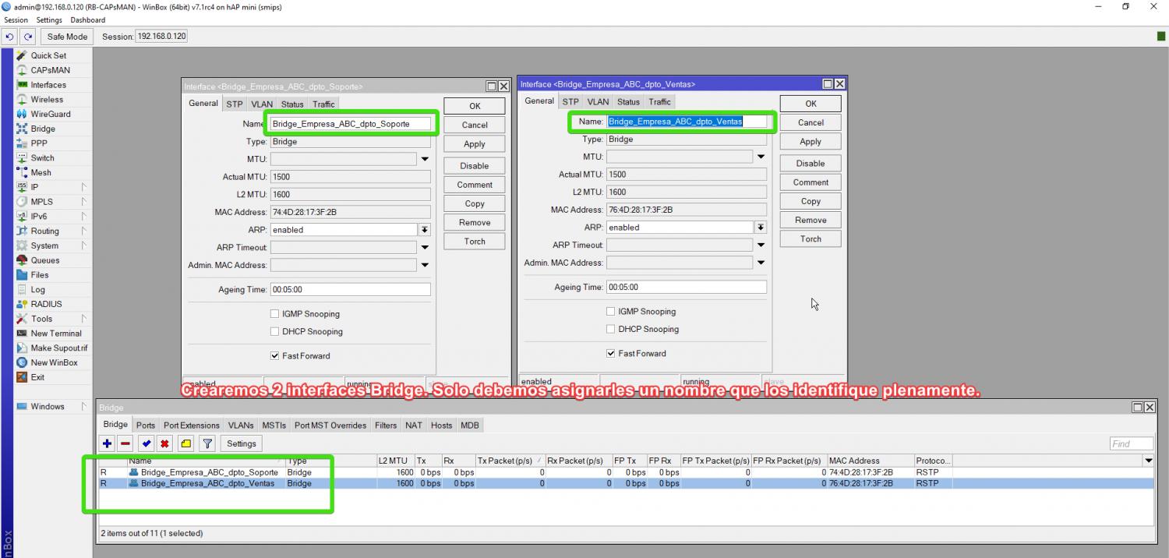Image resolution: width=1169 pixels, height=558 pixels.
Task: Open the STP tab in Soporte interface dialog
Action: click(x=235, y=104)
